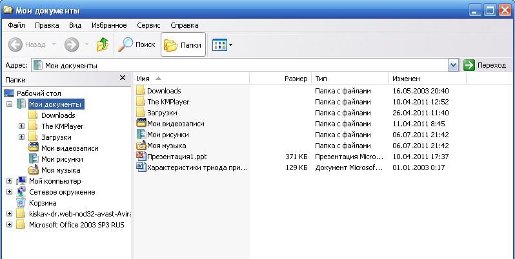Select Характеристики триода Word document icon
This screenshot has width=515, height=259.
pyautogui.click(x=141, y=168)
